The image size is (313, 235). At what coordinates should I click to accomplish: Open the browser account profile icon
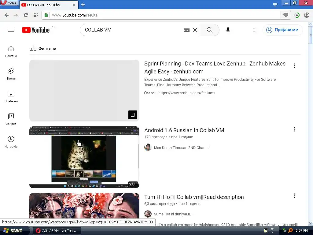point(307,15)
